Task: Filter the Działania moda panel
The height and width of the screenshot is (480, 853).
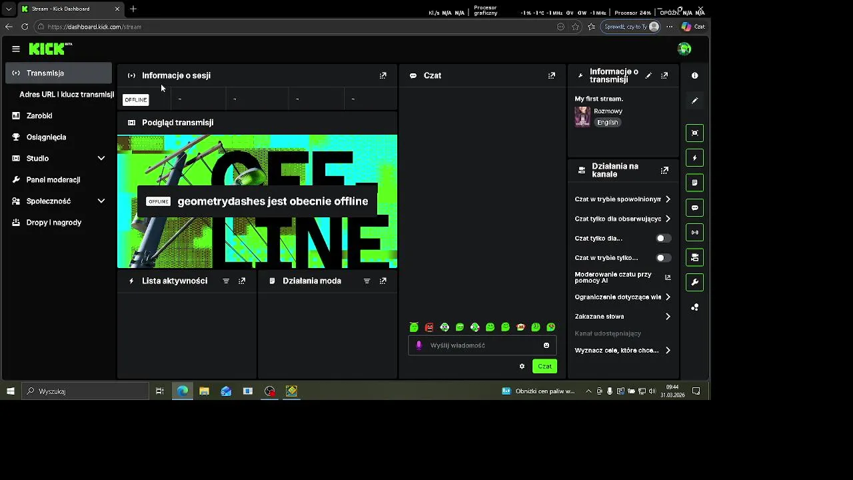Action: (x=367, y=281)
